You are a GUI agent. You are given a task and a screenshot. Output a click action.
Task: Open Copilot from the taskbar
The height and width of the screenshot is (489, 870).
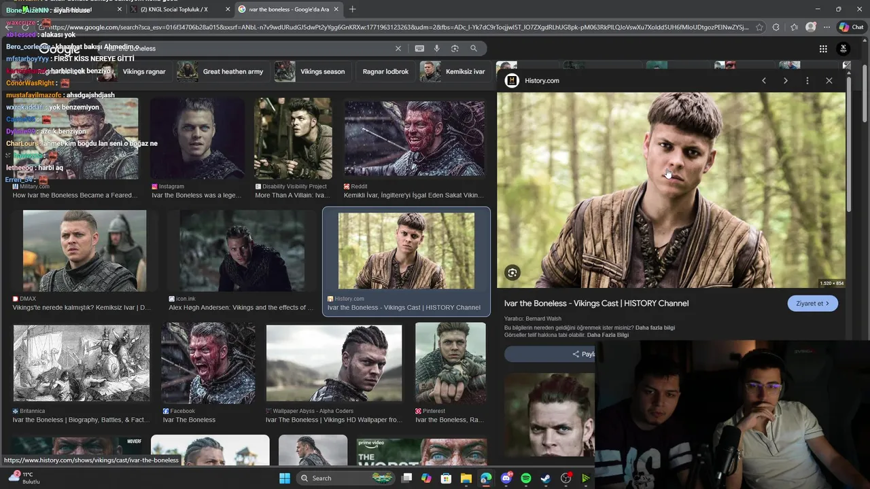coord(426,478)
